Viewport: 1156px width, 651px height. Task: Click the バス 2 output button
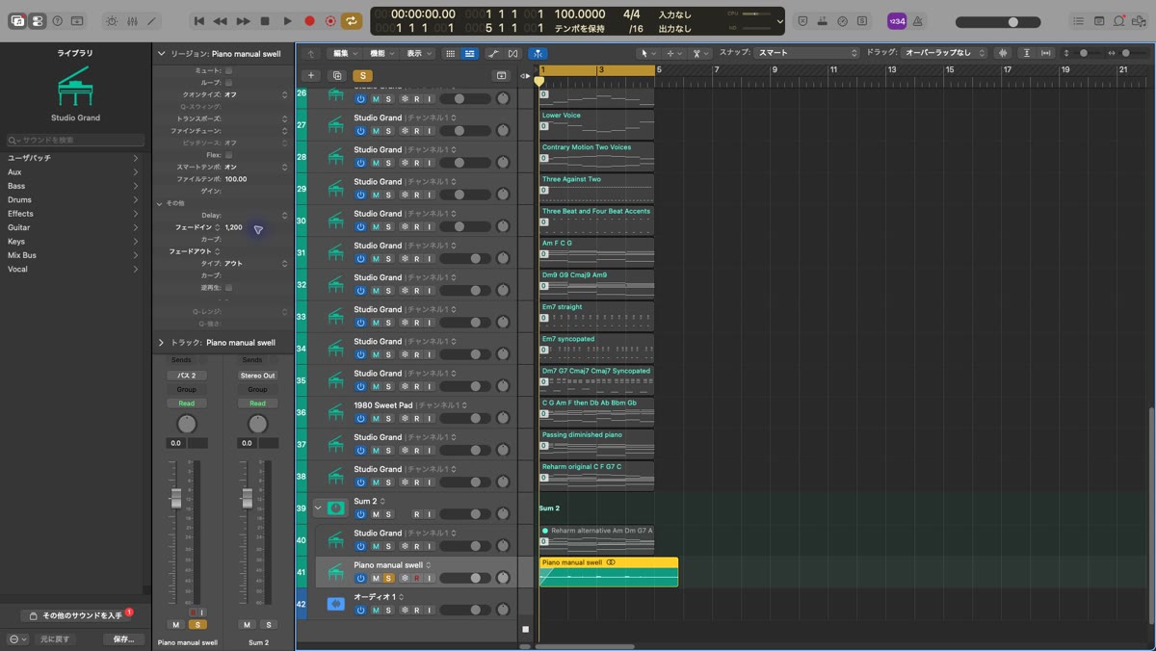187,376
